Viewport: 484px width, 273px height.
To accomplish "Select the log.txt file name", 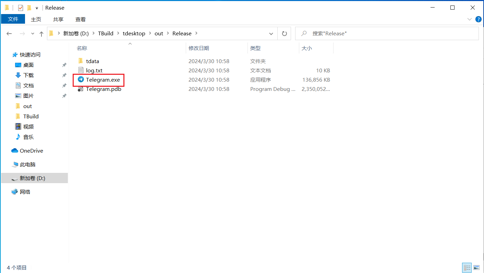I will coord(94,70).
